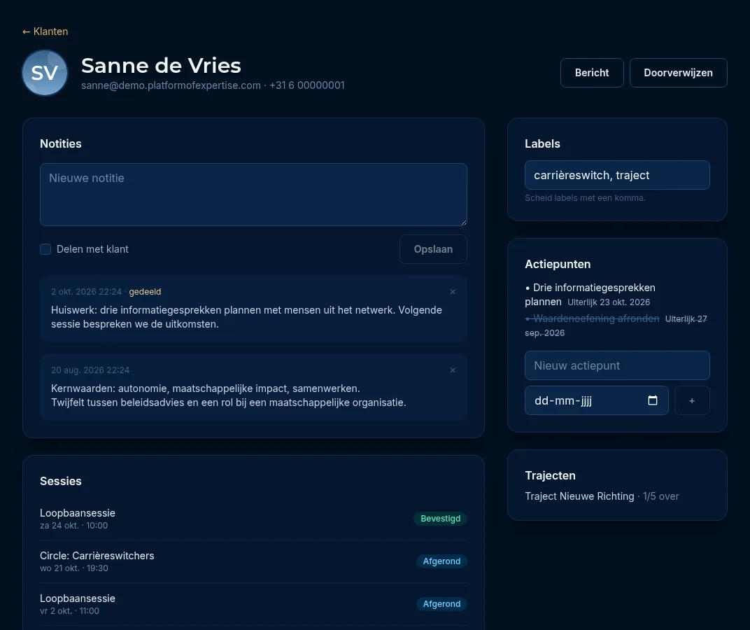The image size is (750, 630).
Task: Toggle completed item Waardenoefening afronden
Action: coord(592,318)
